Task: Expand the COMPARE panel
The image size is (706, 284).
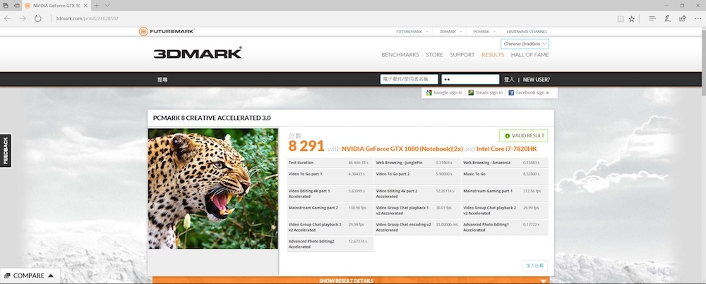Action: click(30, 276)
